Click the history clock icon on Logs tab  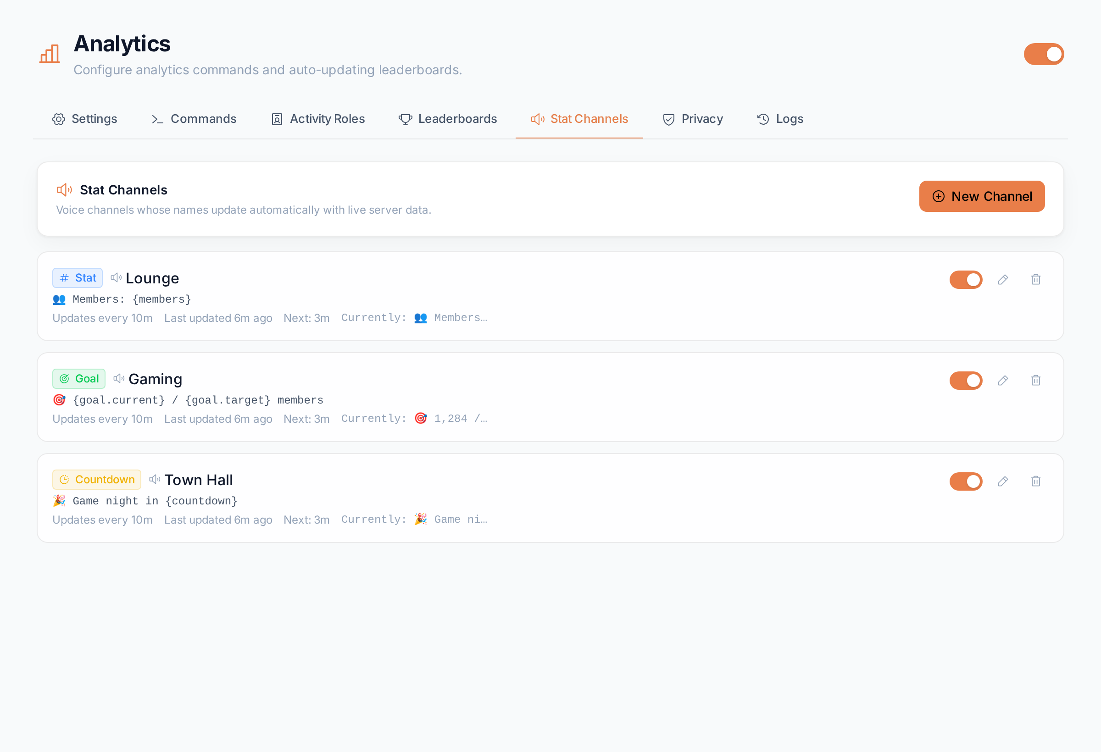click(763, 119)
